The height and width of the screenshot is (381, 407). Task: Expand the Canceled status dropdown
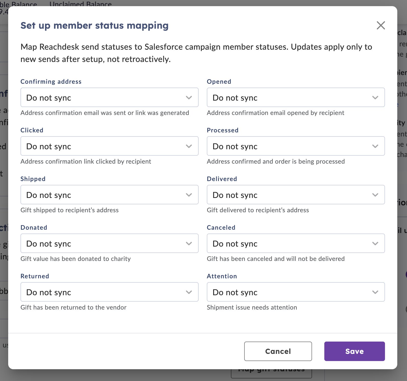tap(296, 243)
